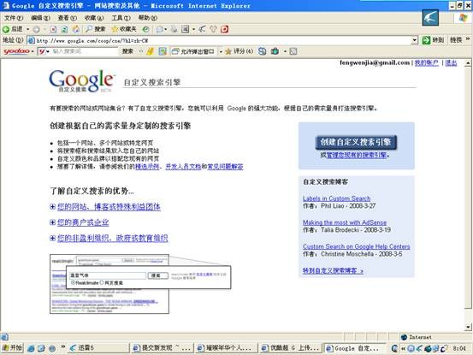Open the Tools menu in menu bar
Screen dimensions: 473x355
[121, 18]
